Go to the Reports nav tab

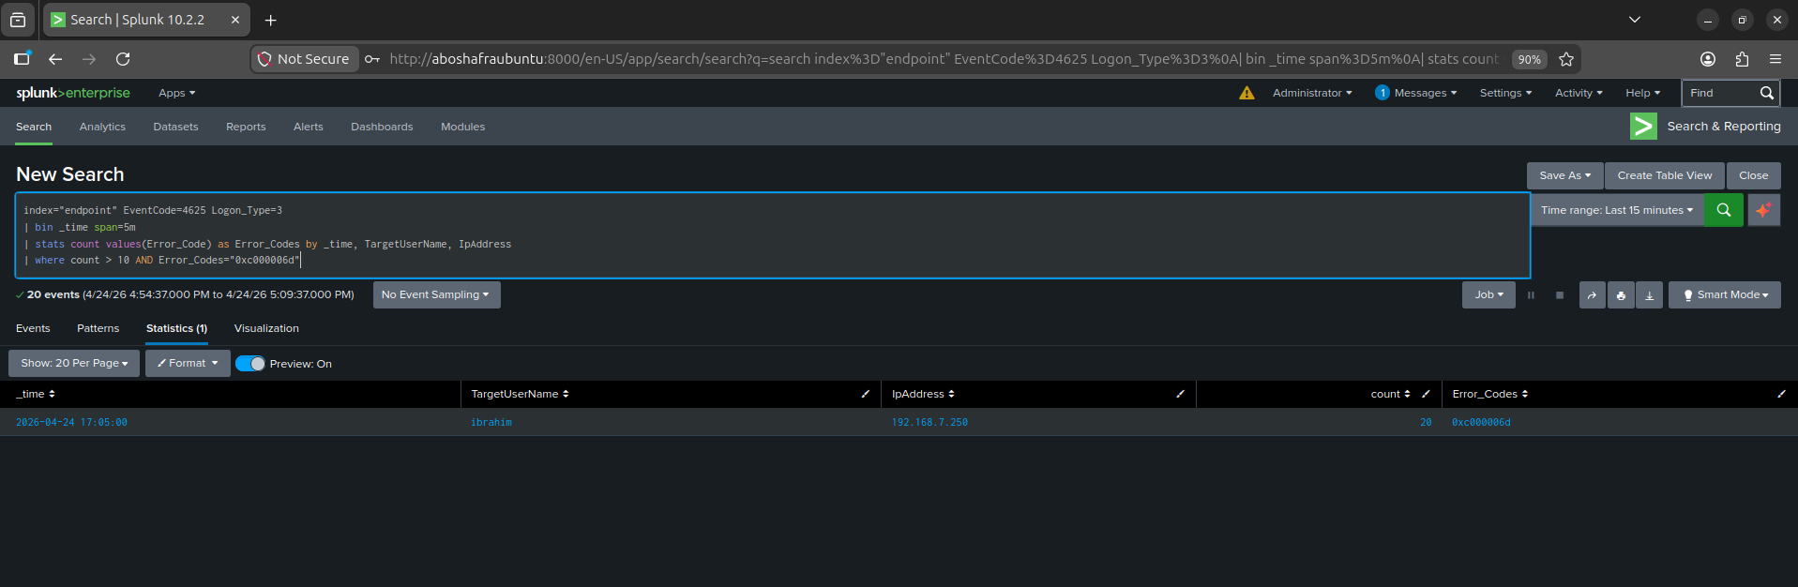246,127
